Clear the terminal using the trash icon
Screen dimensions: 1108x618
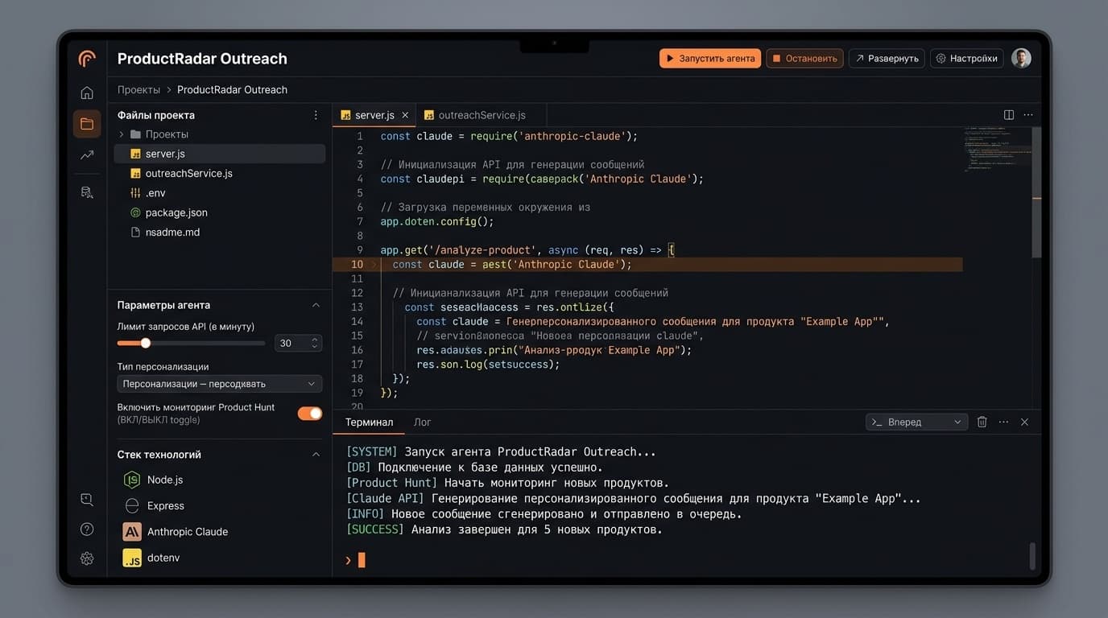point(982,421)
